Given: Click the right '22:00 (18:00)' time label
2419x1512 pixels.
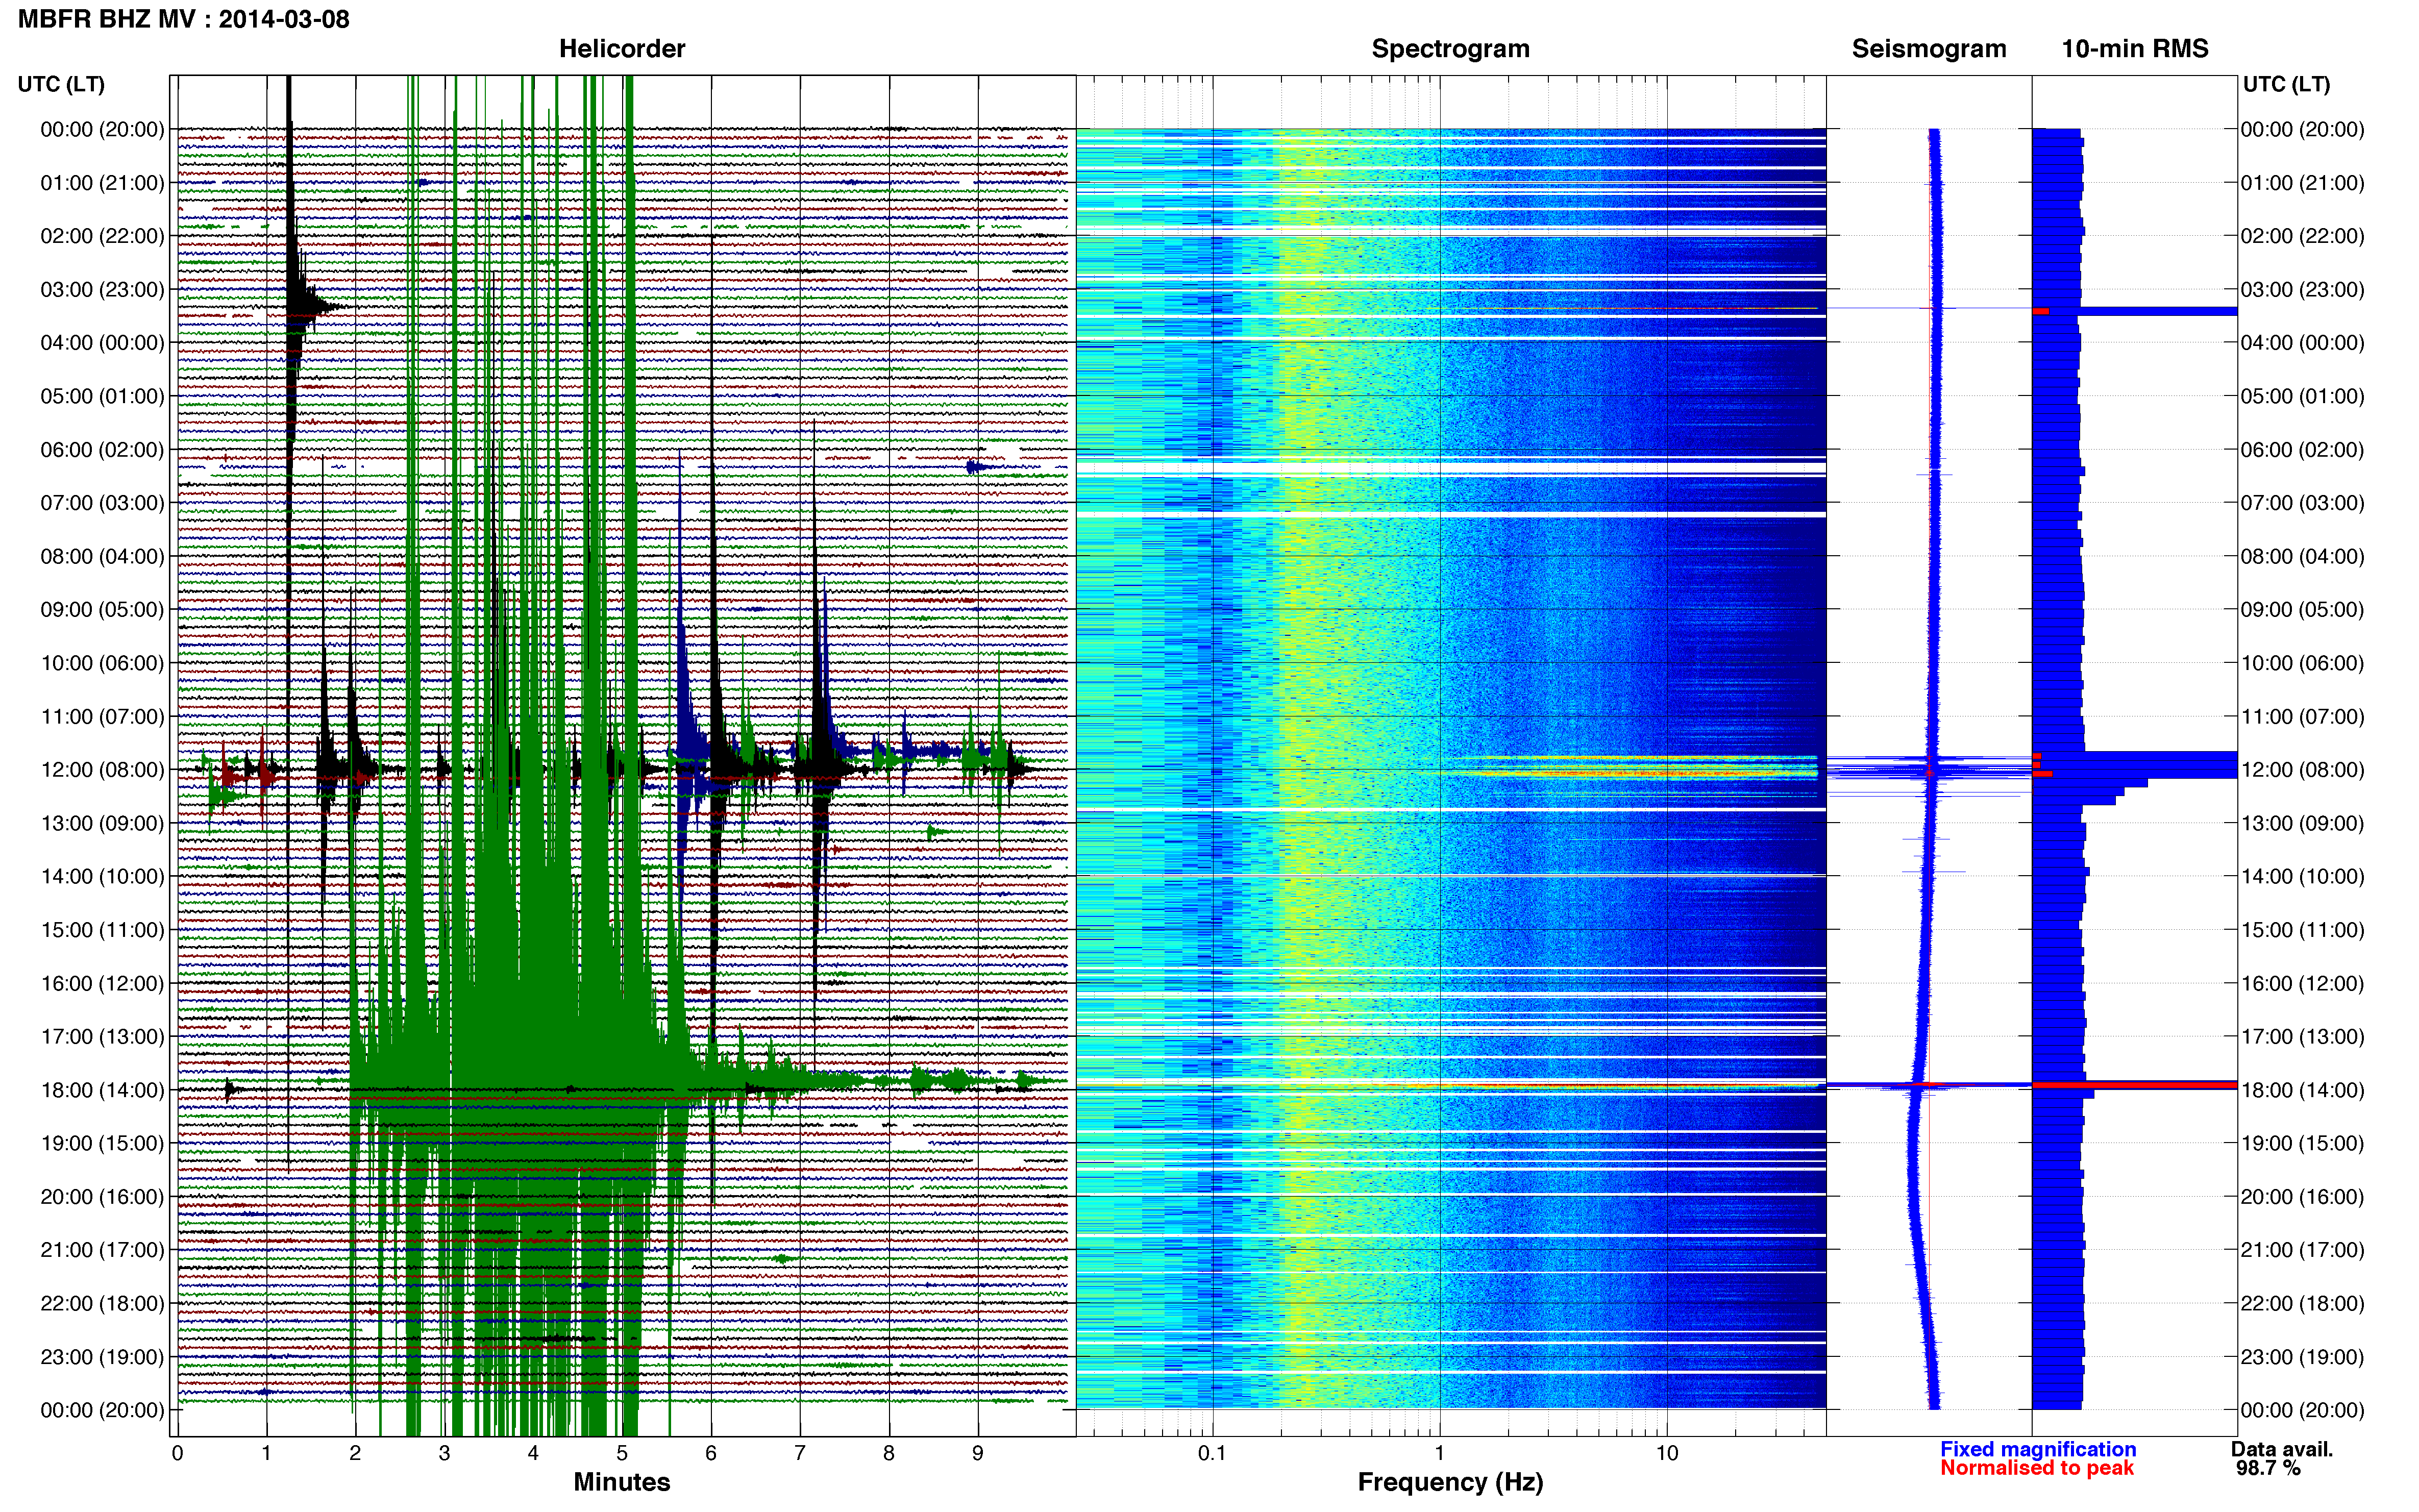Looking at the screenshot, I should (2302, 1302).
